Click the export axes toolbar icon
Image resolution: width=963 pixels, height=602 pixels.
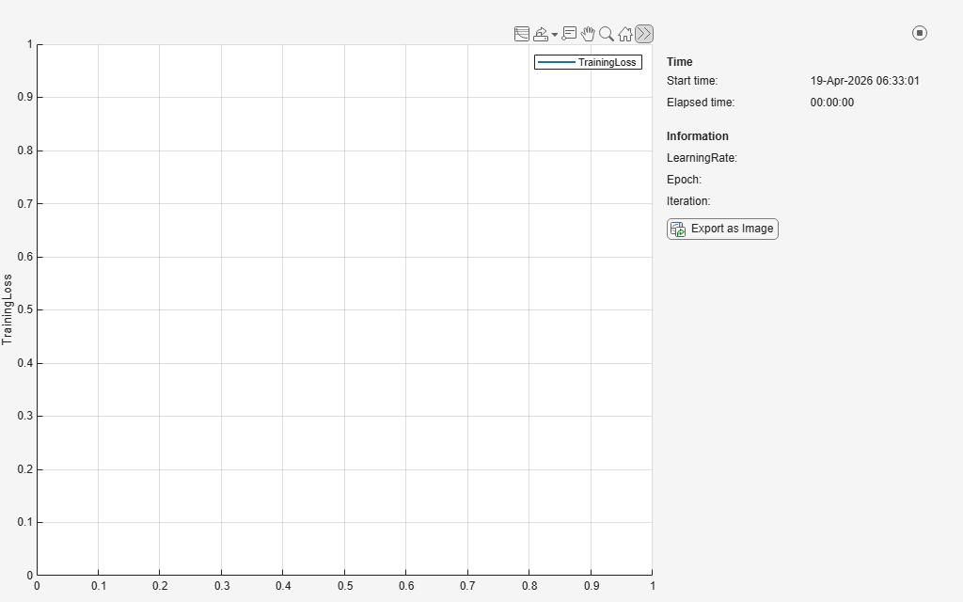(x=541, y=34)
